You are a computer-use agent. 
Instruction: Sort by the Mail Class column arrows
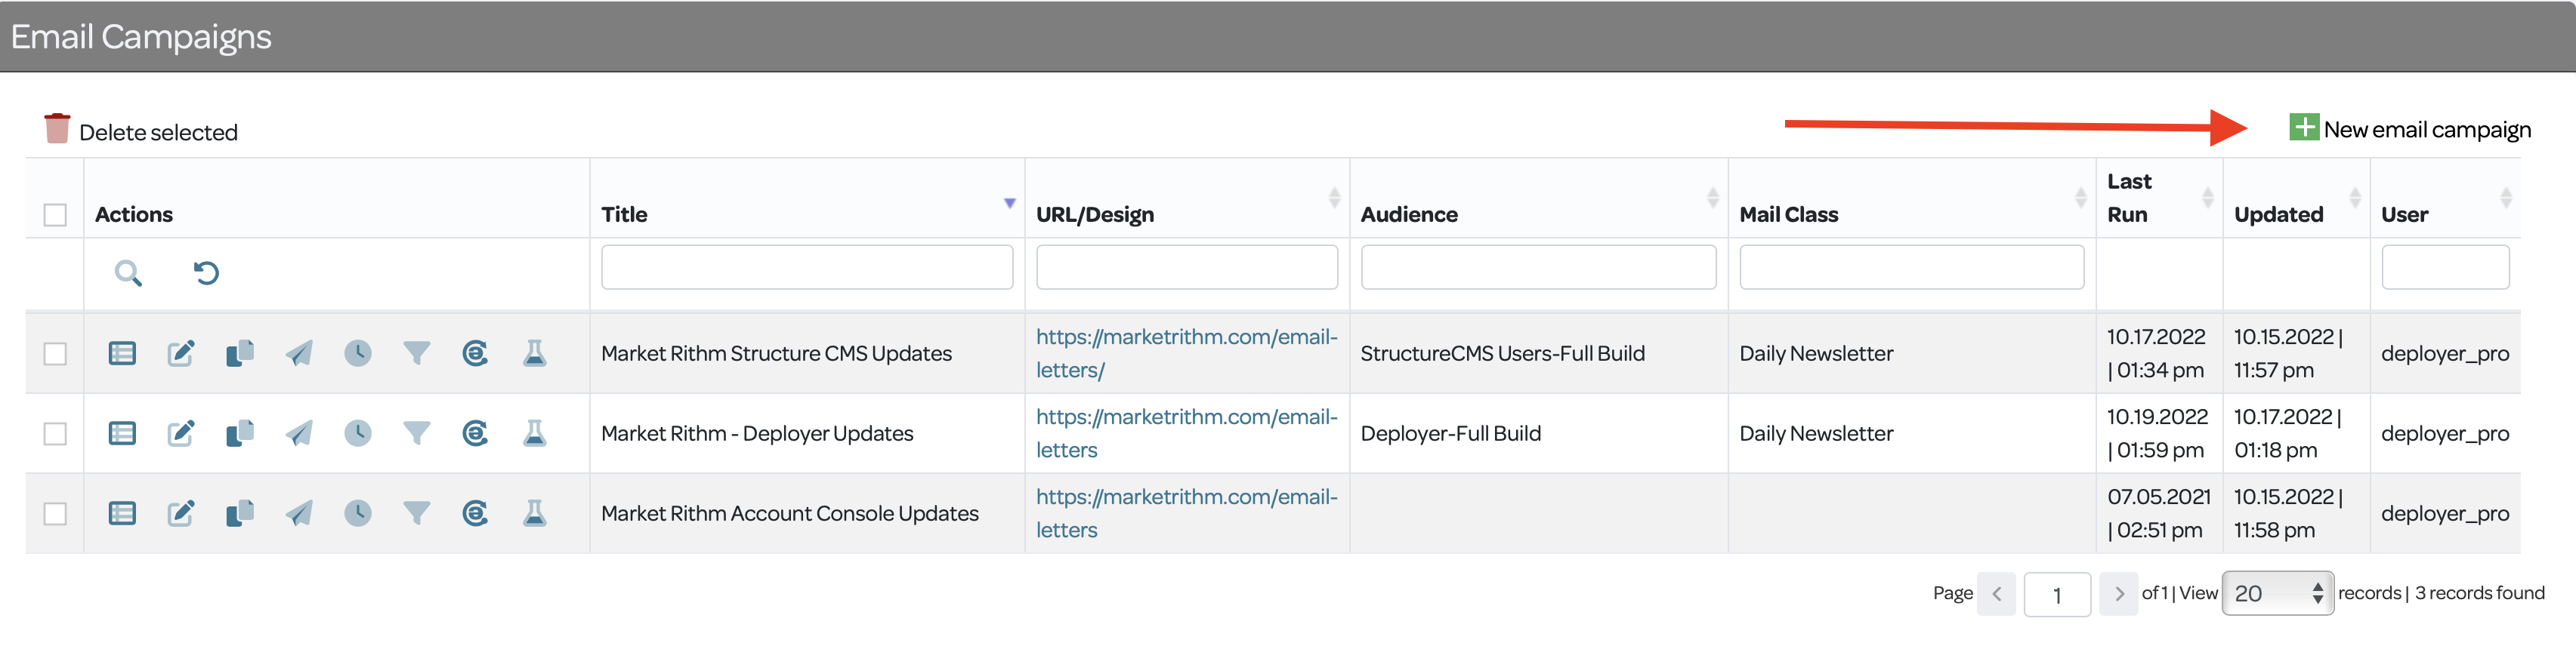2081,198
